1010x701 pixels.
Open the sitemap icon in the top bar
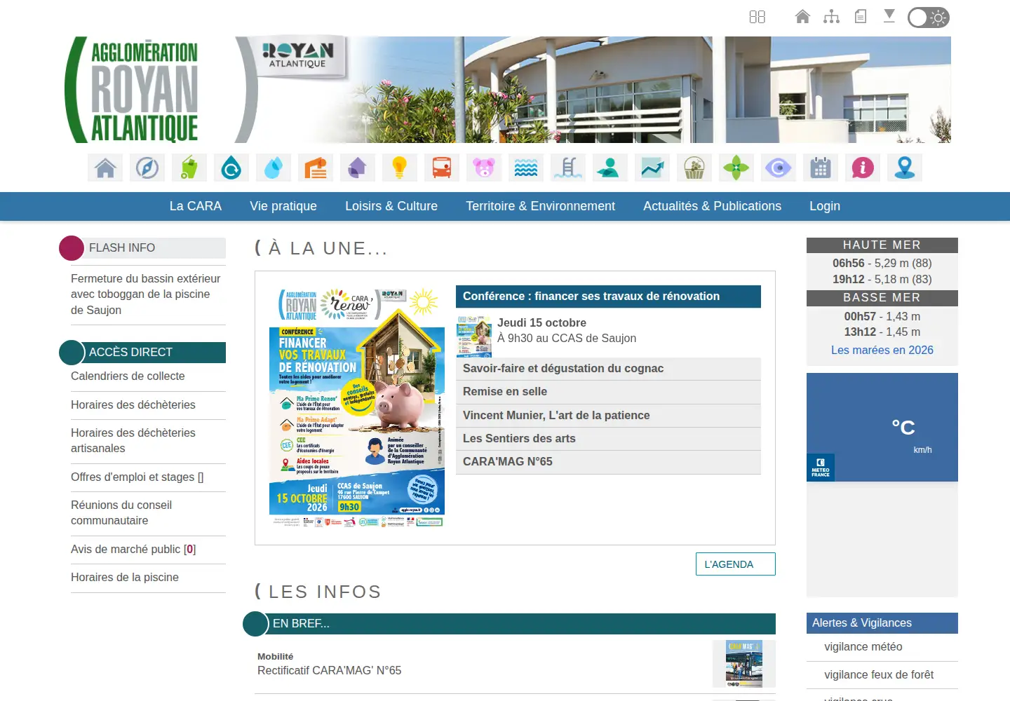[831, 16]
